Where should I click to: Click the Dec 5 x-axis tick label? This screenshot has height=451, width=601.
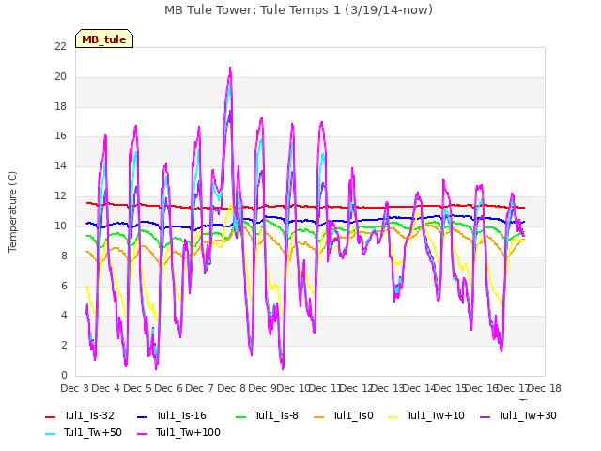137,388
